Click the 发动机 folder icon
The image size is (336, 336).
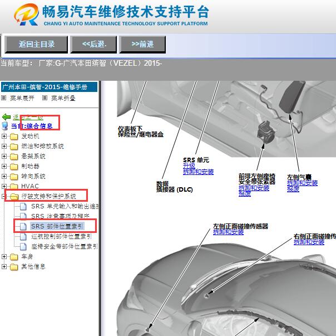point(14,137)
